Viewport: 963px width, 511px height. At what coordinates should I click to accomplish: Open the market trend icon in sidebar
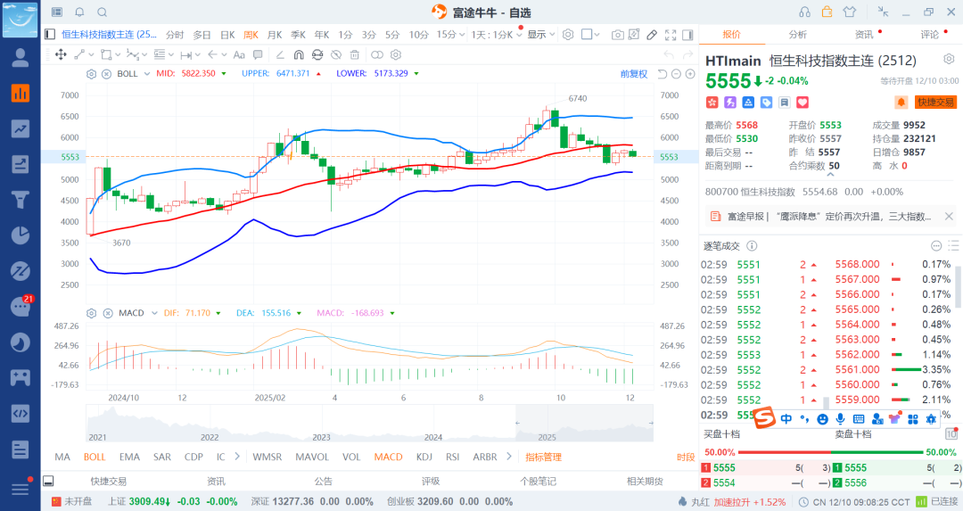tap(21, 129)
